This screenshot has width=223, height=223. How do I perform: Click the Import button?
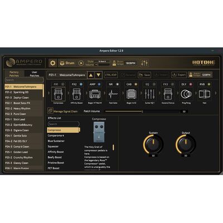(161, 75)
